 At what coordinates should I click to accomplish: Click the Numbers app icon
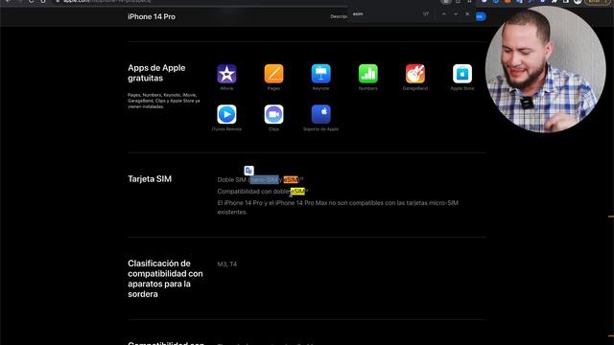(368, 74)
